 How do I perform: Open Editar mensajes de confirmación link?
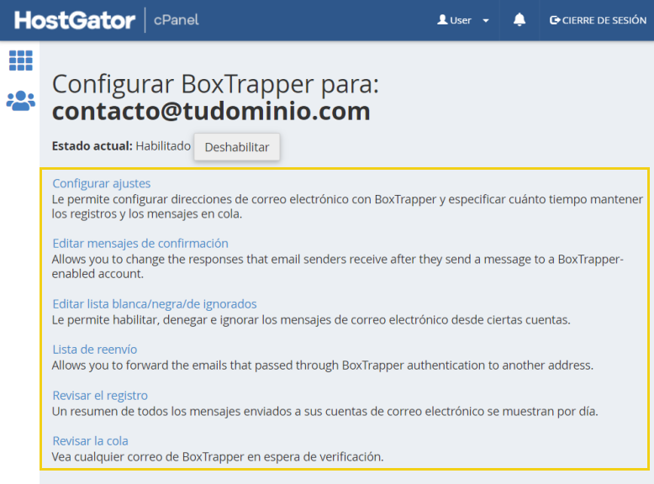140,243
